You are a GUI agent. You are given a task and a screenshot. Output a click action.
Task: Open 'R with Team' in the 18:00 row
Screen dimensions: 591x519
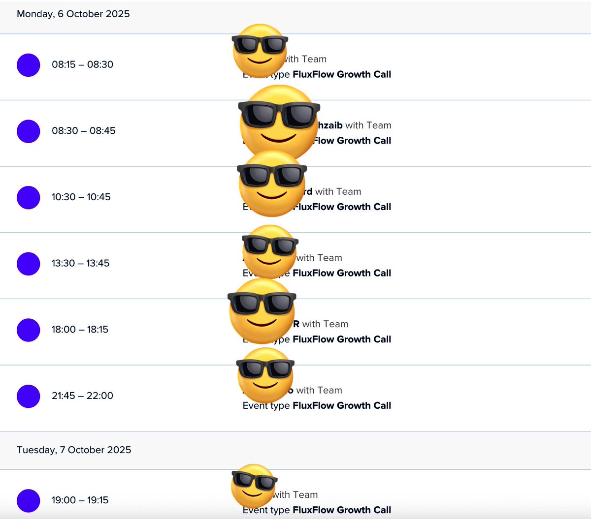pos(321,324)
